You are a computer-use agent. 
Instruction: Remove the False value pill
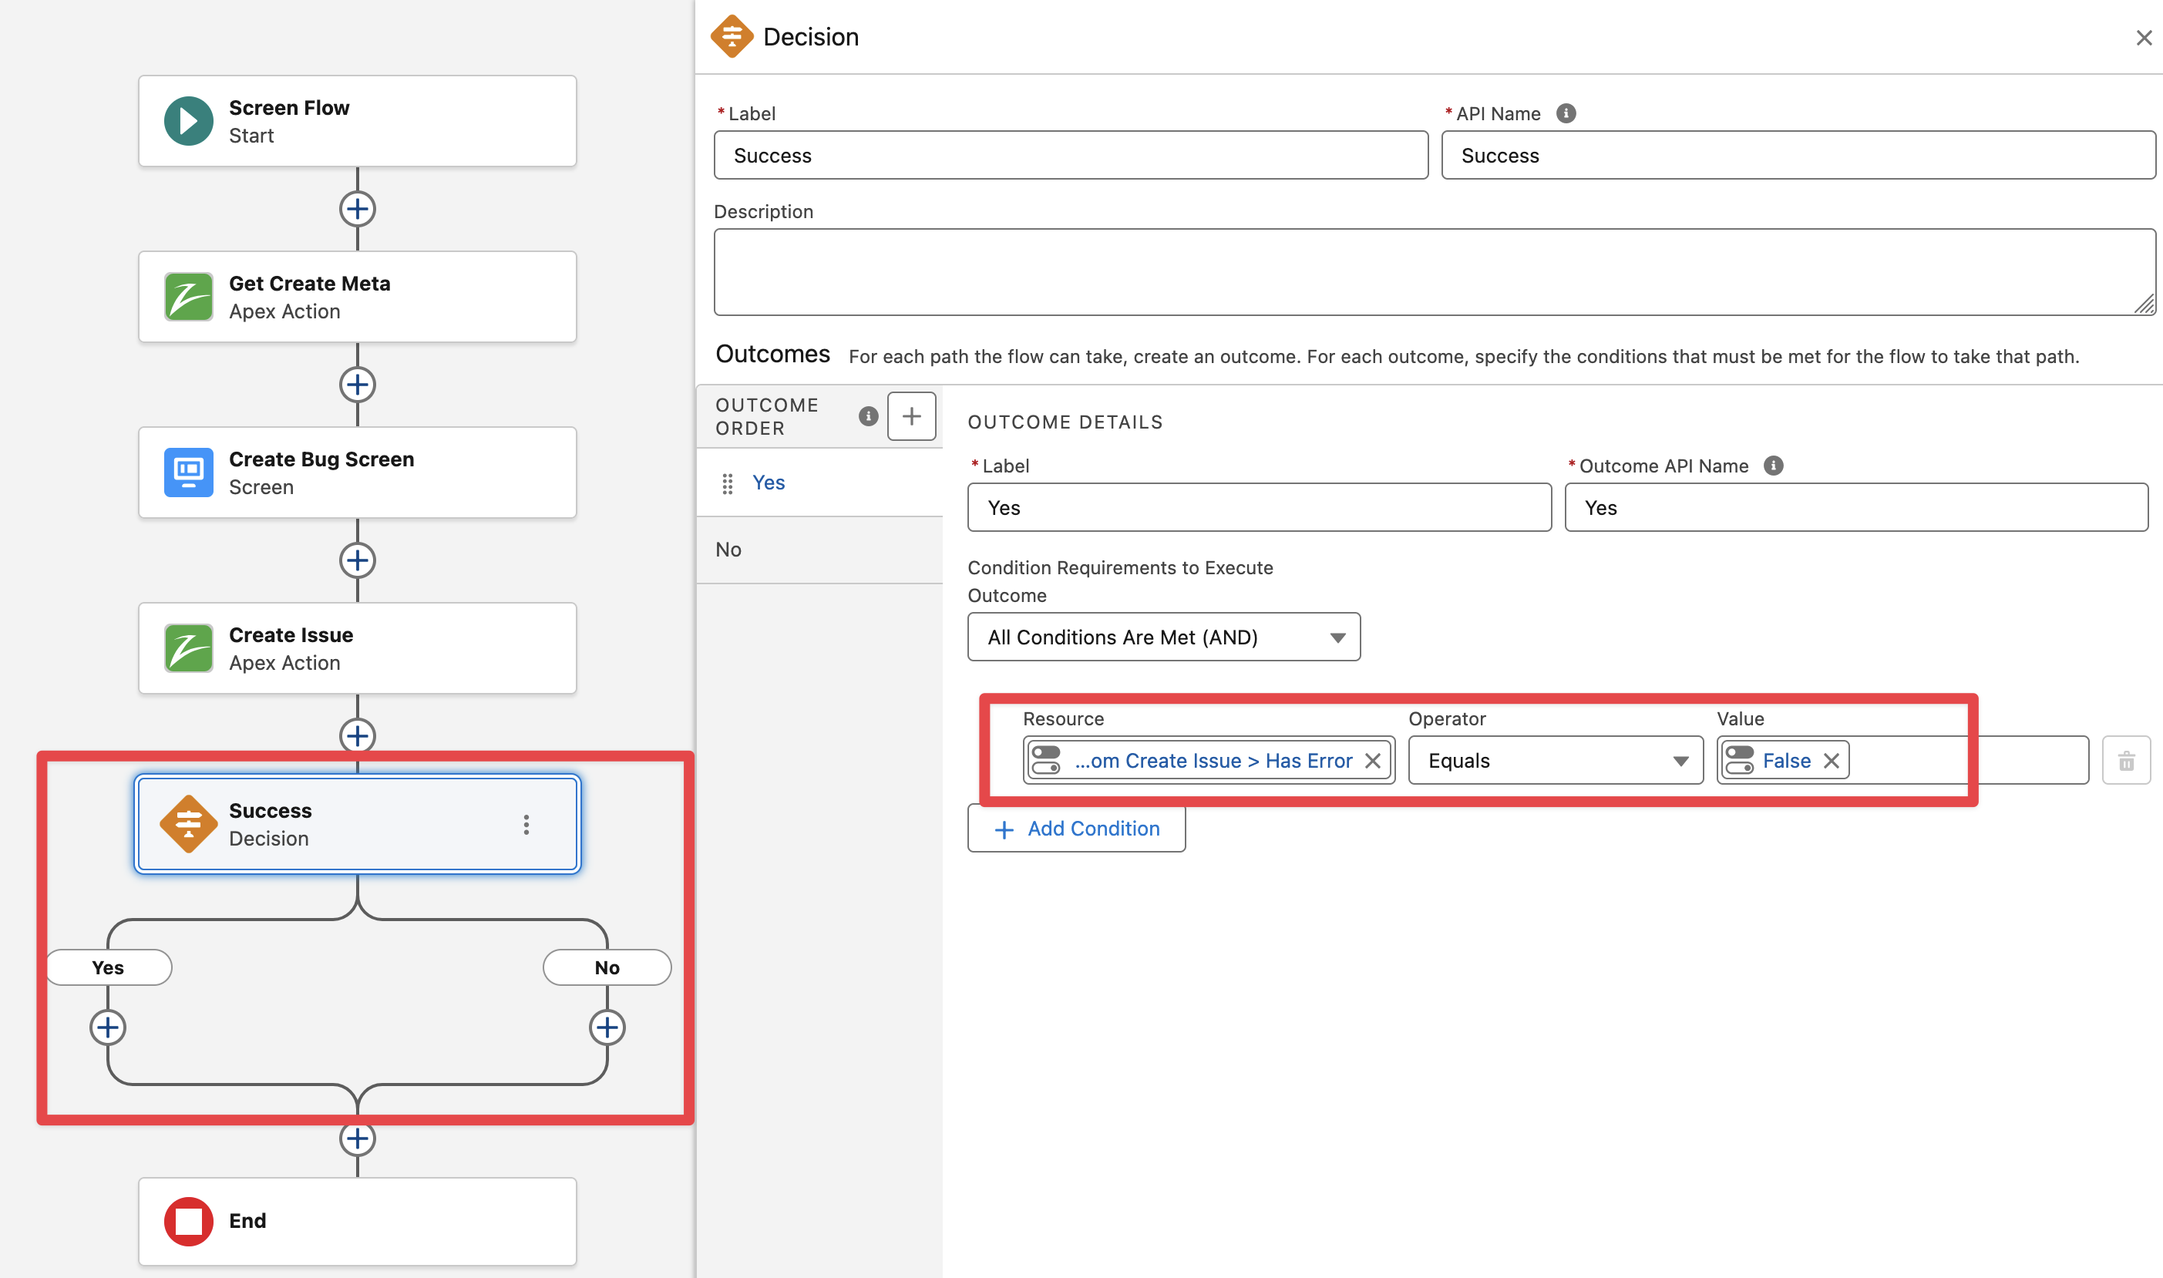(x=1832, y=762)
